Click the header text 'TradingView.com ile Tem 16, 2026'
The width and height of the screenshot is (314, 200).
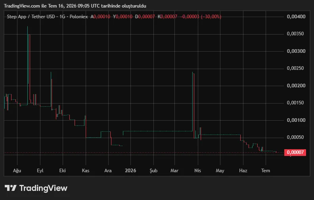tap(40, 6)
